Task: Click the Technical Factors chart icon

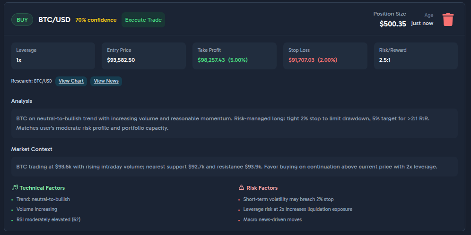Action: [15, 188]
